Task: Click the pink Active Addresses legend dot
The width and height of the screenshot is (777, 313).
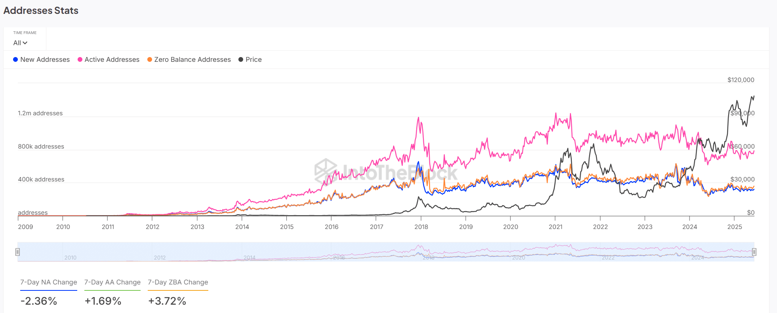Action: [x=80, y=59]
